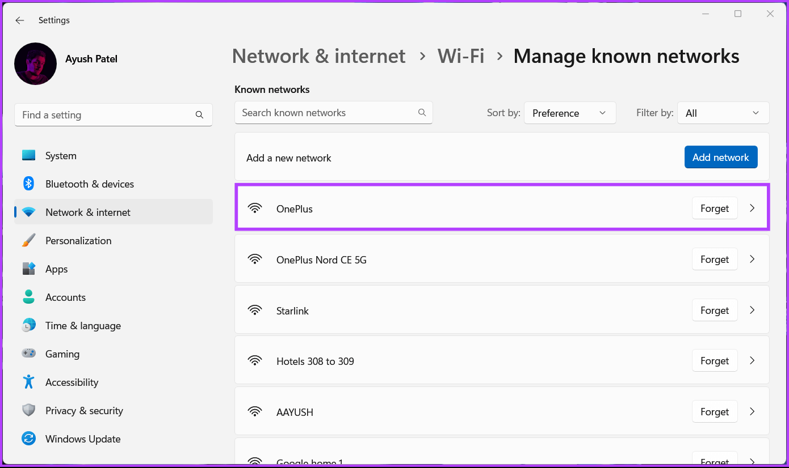This screenshot has width=789, height=468.
Task: Select Privacy & security in sidebar
Action: (x=114, y=410)
